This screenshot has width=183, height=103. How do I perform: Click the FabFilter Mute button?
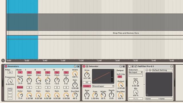136,99
